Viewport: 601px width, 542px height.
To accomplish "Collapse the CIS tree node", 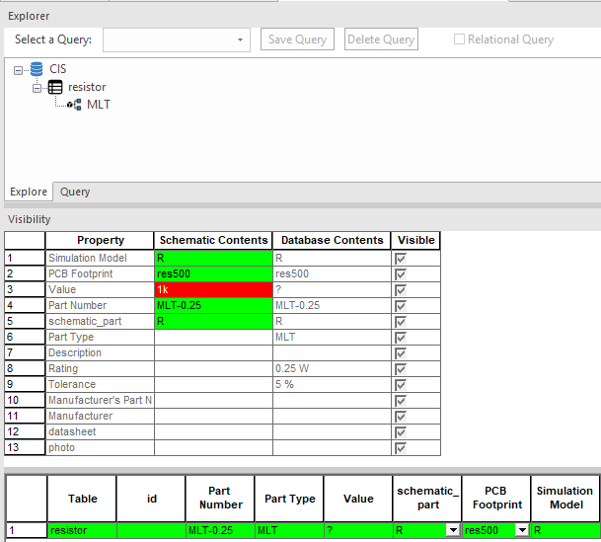I will point(18,70).
